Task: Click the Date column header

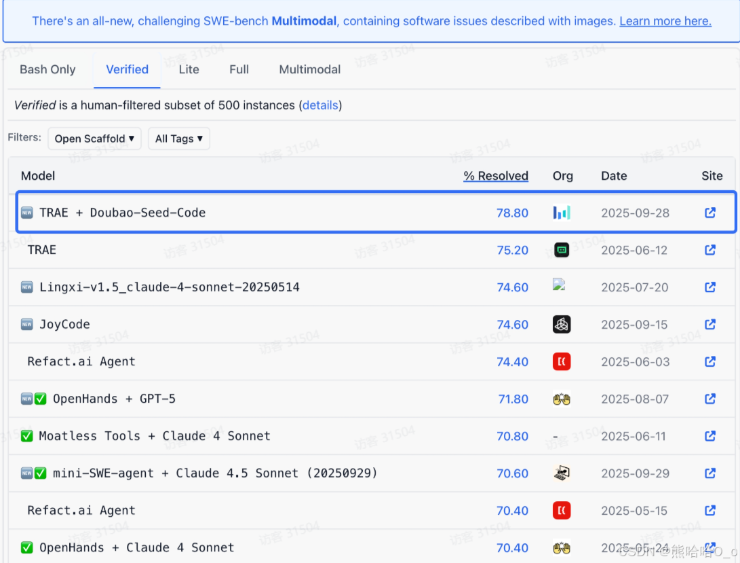Action: pos(614,176)
